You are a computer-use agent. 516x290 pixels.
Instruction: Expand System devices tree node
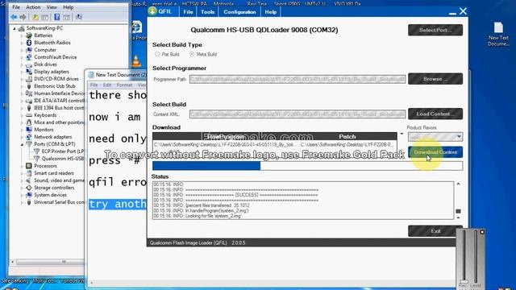tap(22, 195)
